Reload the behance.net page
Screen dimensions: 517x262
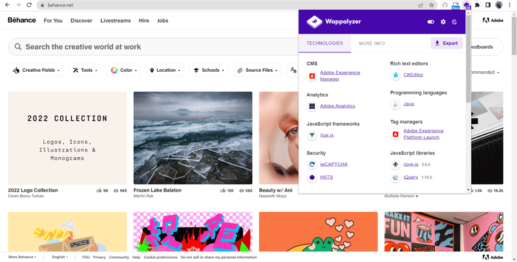tap(29, 5)
